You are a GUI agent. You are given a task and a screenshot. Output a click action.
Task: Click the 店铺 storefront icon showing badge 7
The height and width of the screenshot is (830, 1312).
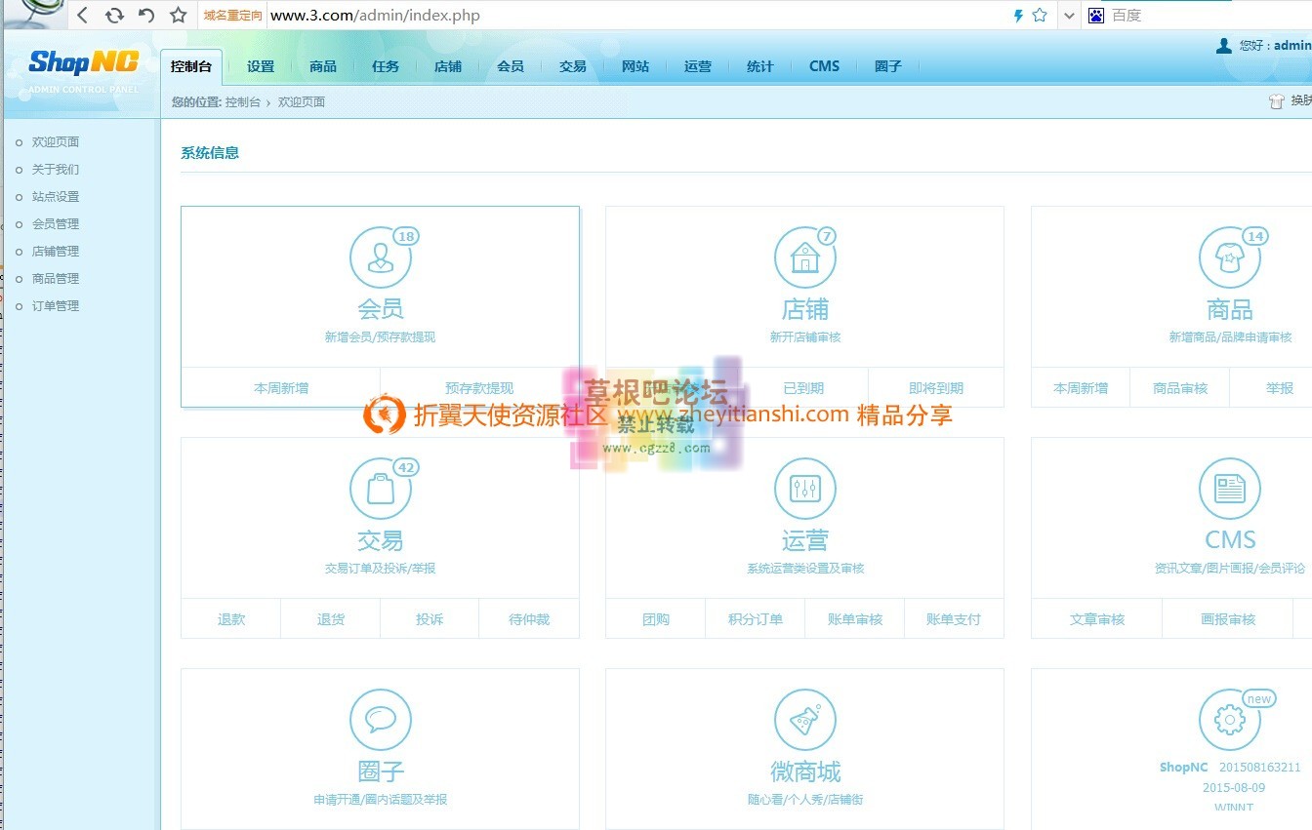[x=804, y=255]
